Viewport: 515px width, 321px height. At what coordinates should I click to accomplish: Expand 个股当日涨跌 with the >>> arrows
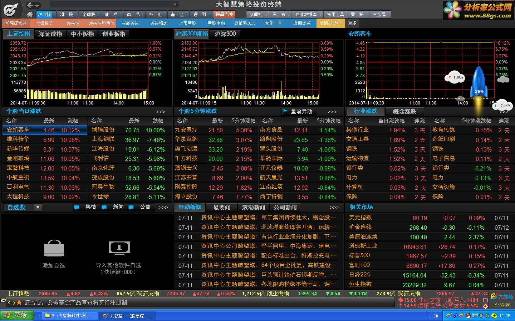(x=160, y=112)
